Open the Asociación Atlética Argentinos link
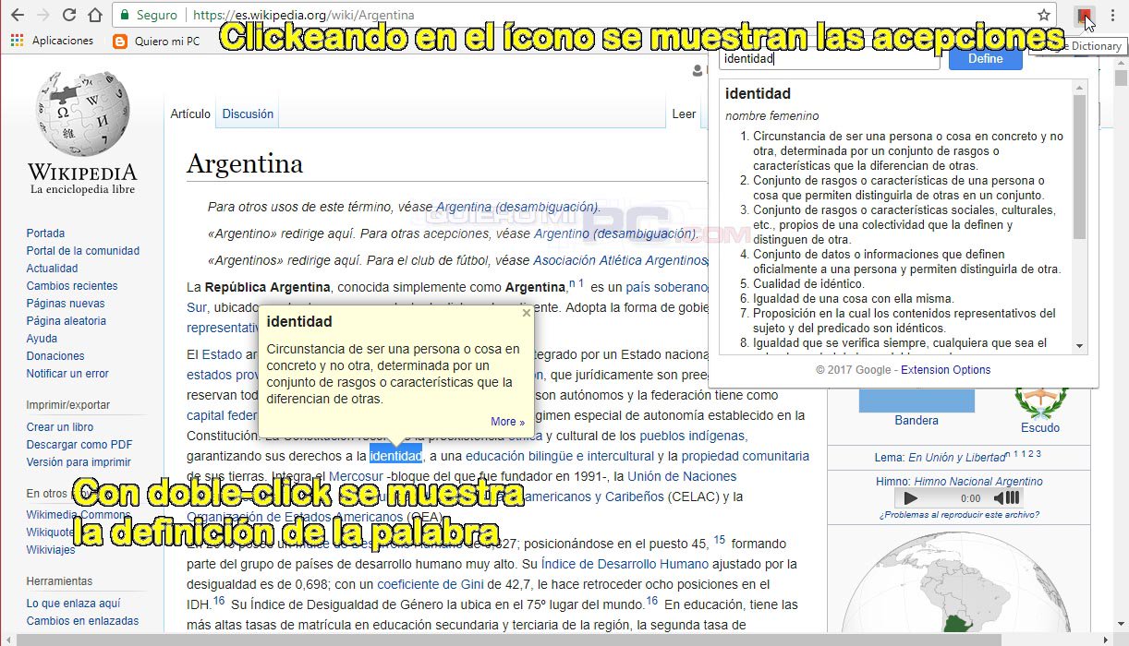 pos(619,260)
